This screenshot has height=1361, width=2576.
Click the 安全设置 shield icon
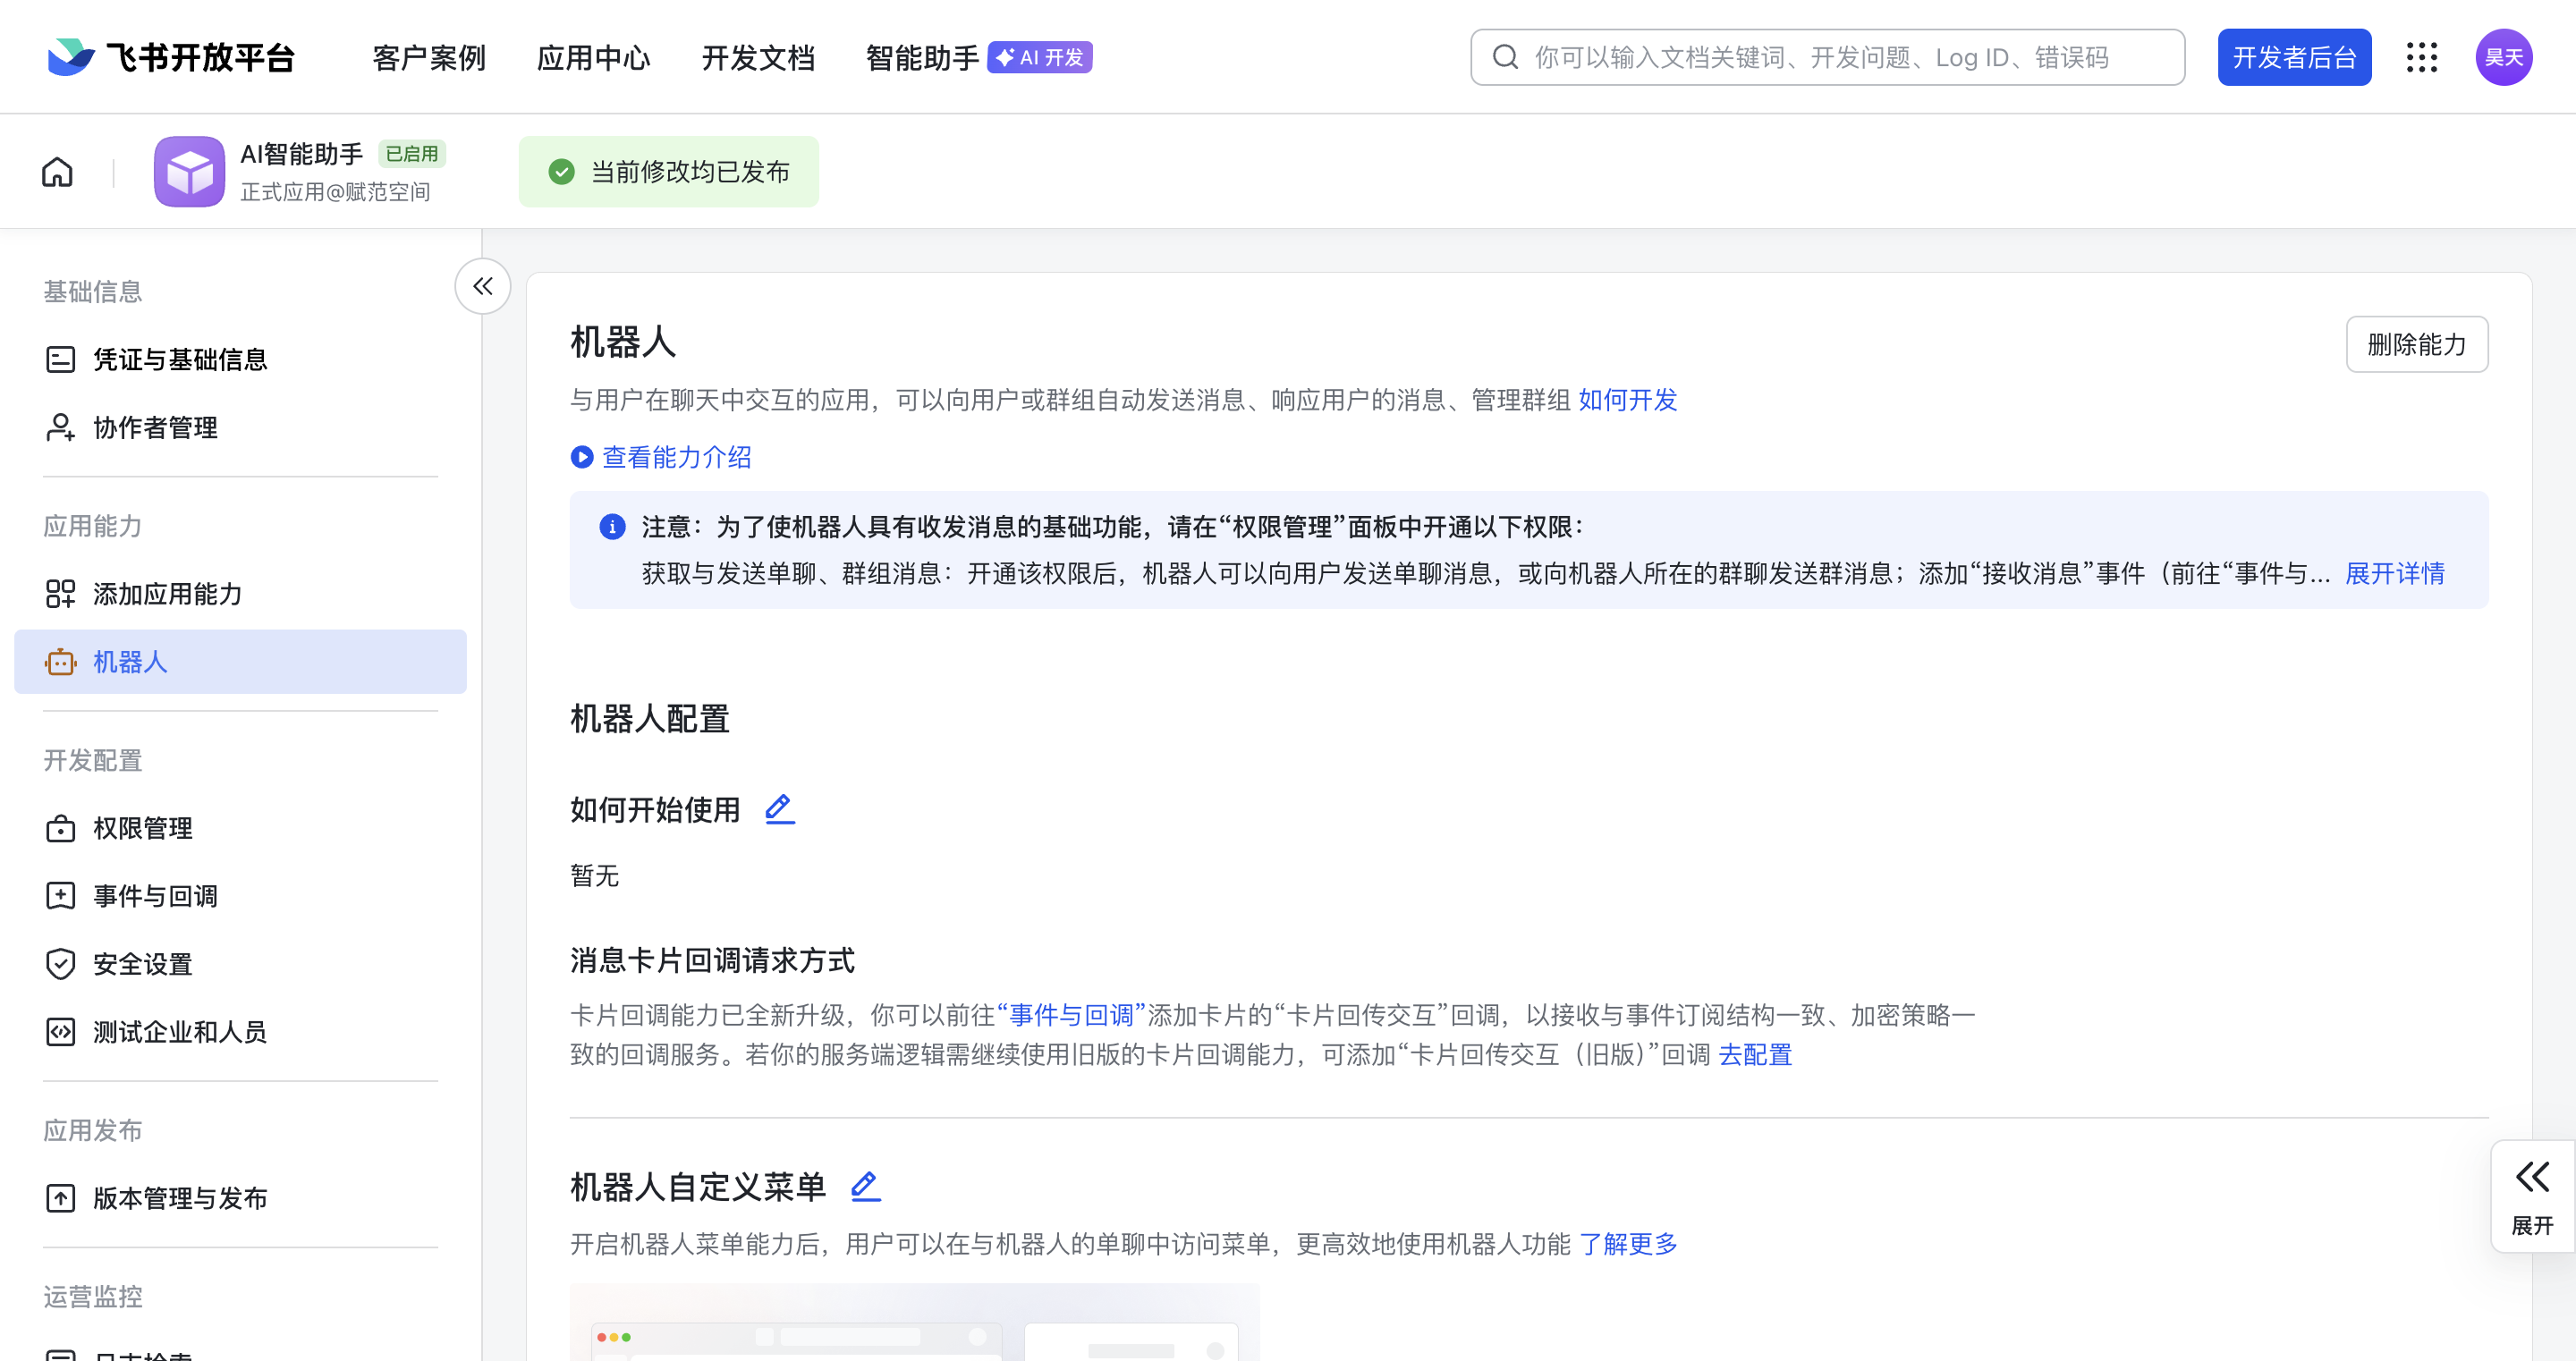pos(60,964)
